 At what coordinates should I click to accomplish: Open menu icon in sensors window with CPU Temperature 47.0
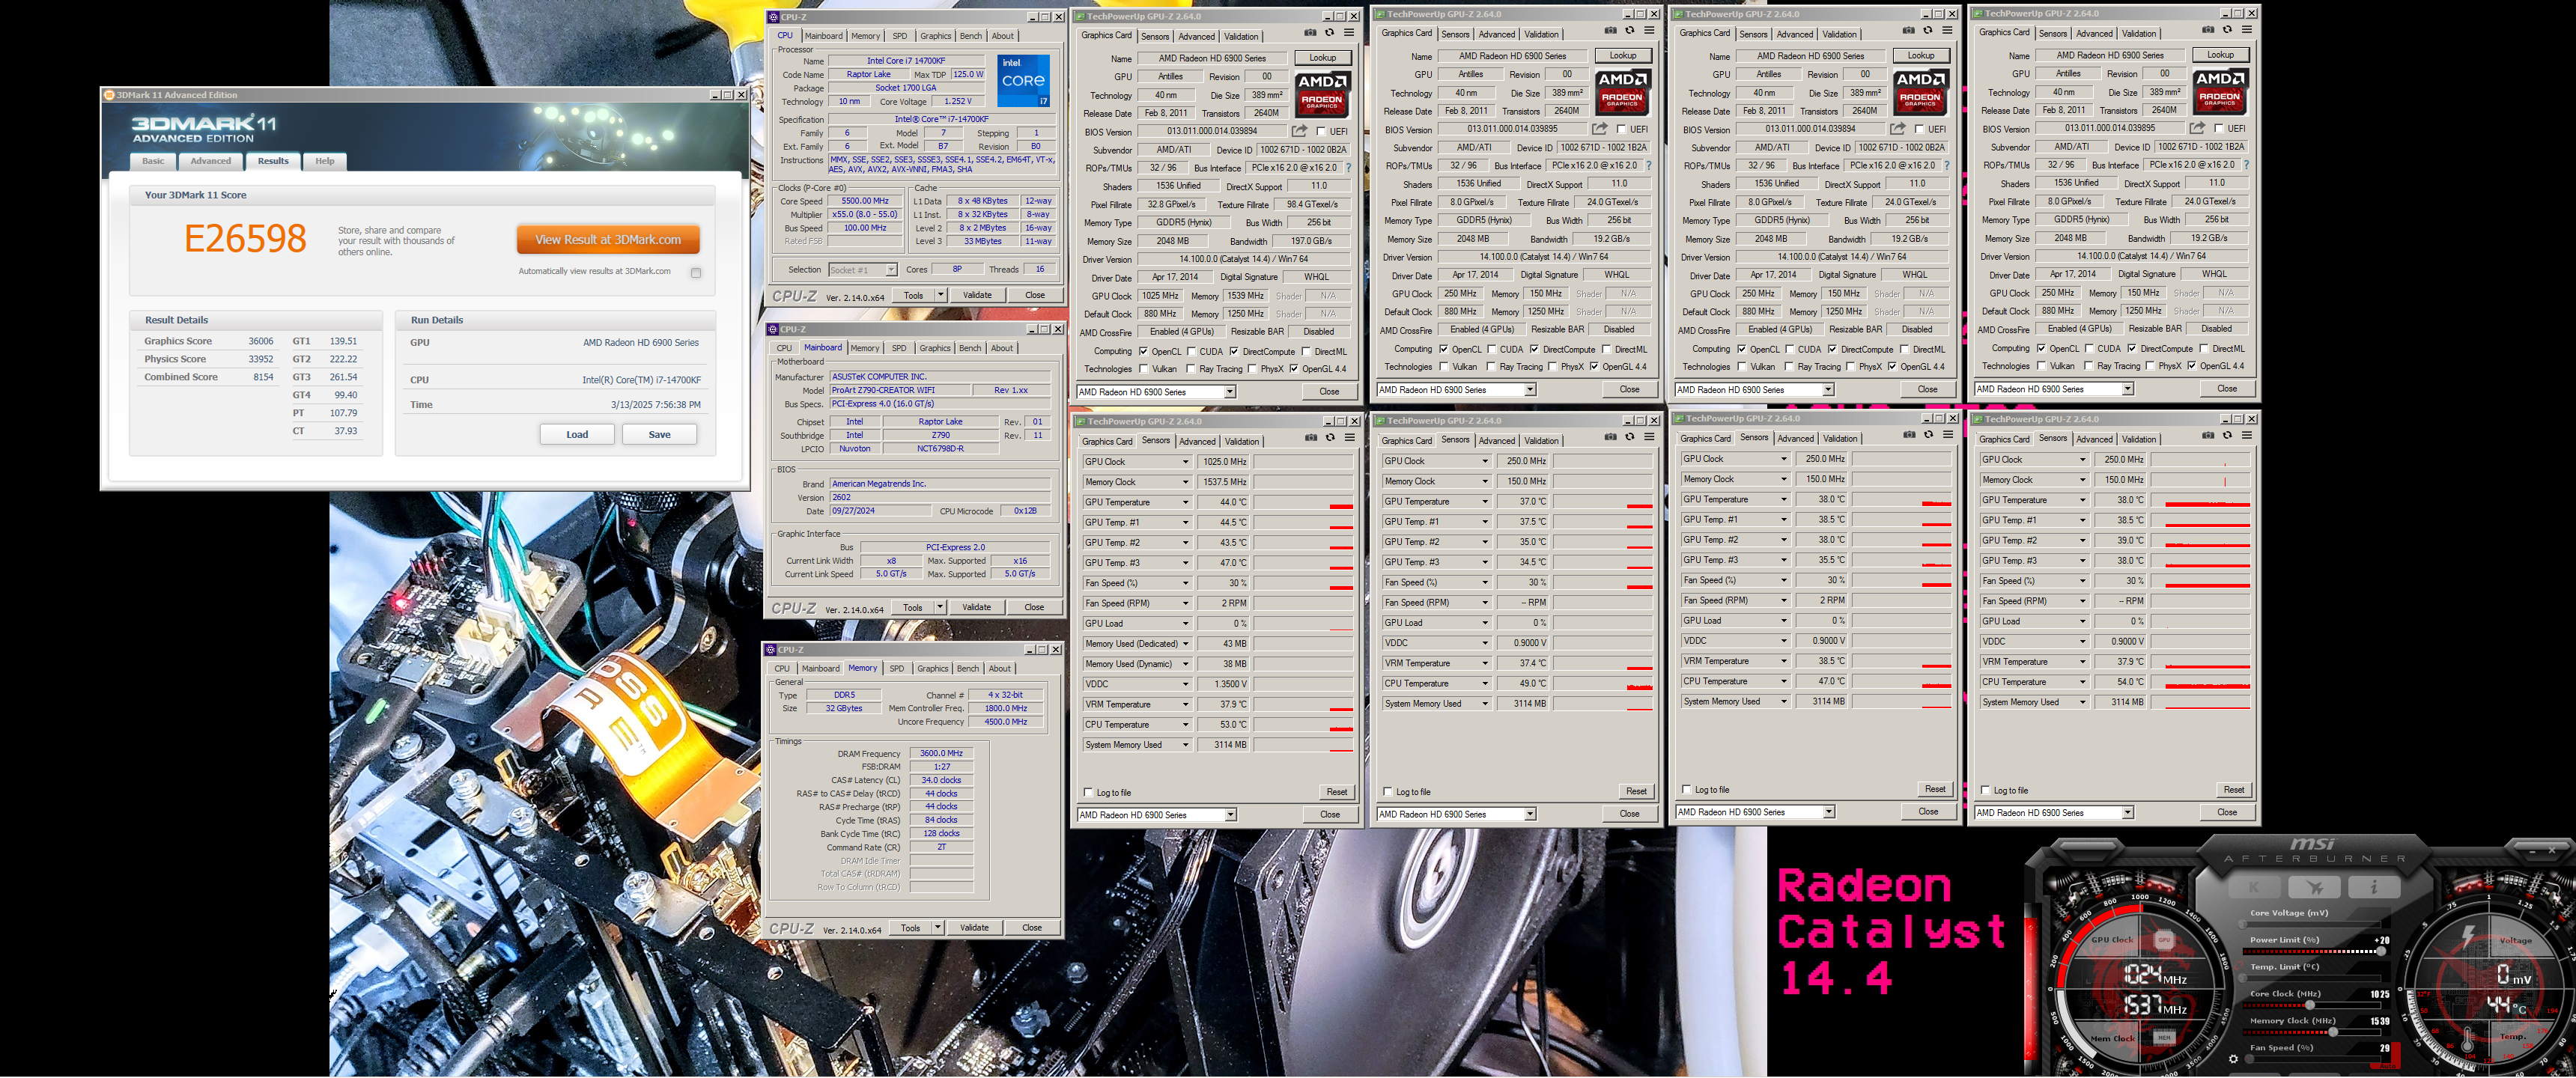click(1948, 435)
